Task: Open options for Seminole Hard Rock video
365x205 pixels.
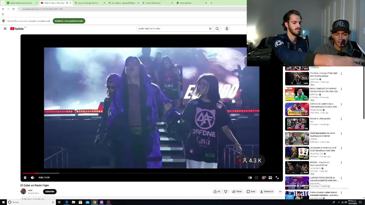Action: tap(341, 149)
